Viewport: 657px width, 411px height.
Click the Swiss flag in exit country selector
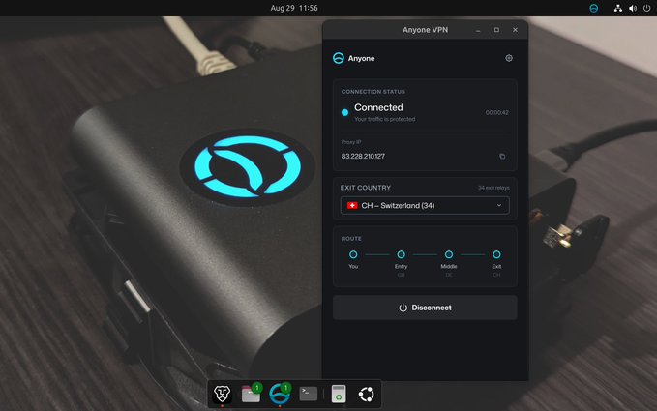click(x=352, y=205)
